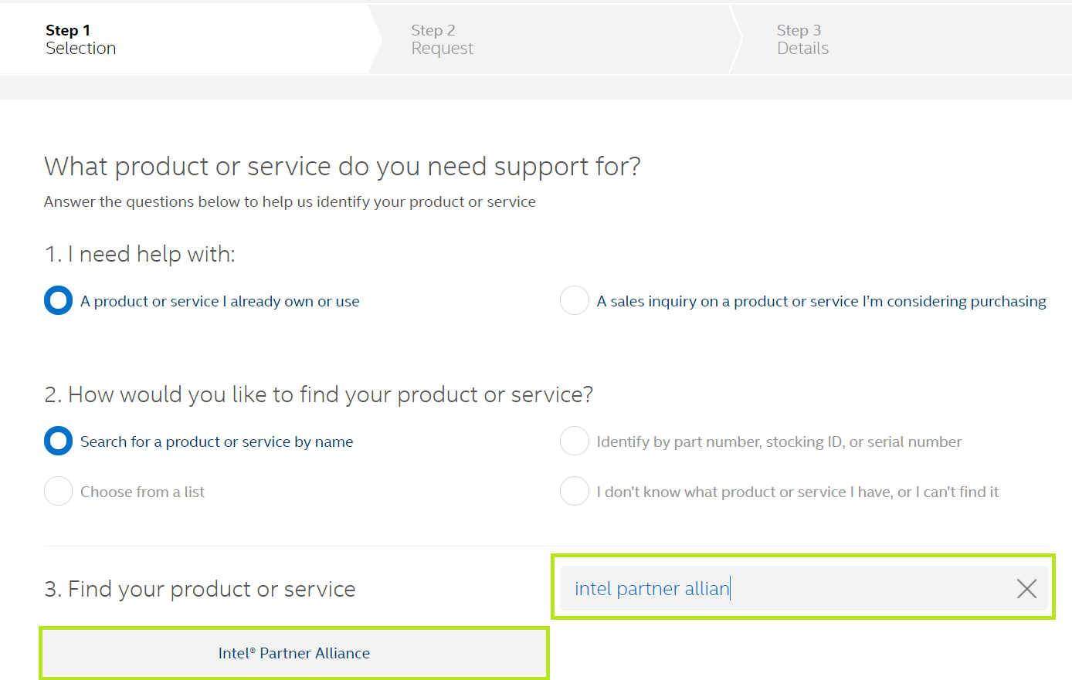This screenshot has width=1072, height=680.
Task: Click the '1. I need help with' heading
Action: coord(140,254)
